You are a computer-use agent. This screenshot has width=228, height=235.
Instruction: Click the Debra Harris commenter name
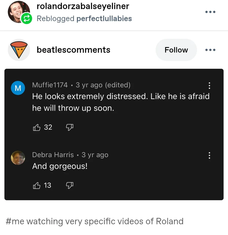(53, 155)
